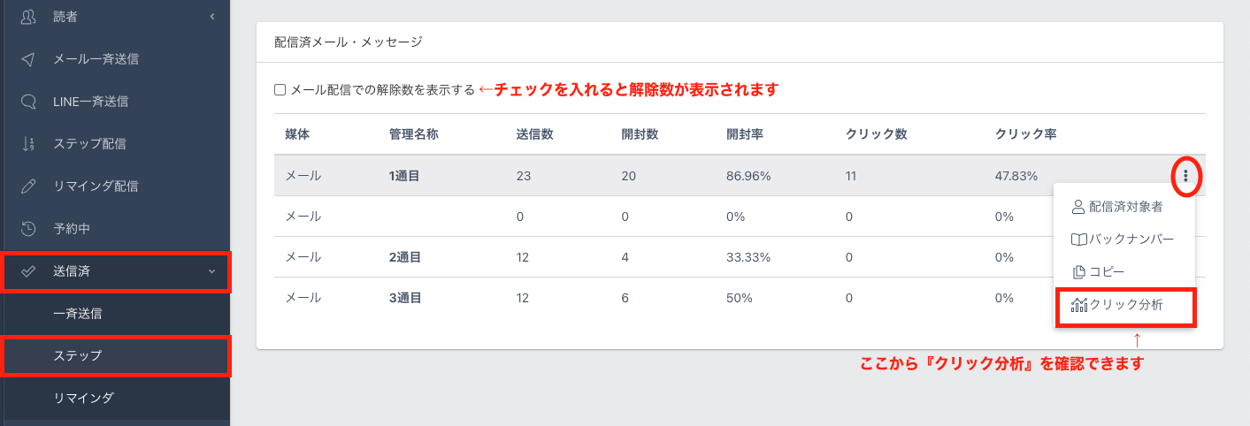The width and height of the screenshot is (1250, 426).
Task: Collapse the 読者 menu chevron
Action: pyautogui.click(x=212, y=17)
